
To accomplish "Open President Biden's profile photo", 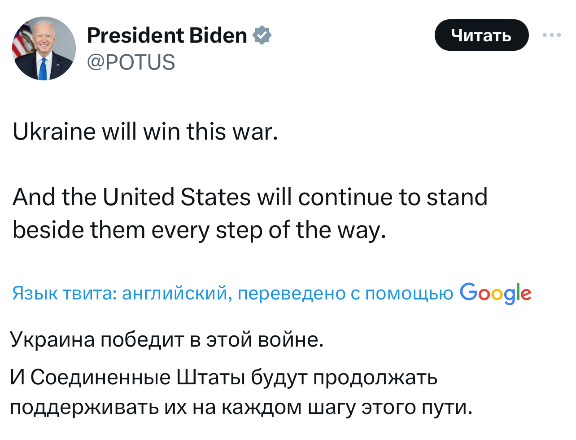I will point(44,48).
